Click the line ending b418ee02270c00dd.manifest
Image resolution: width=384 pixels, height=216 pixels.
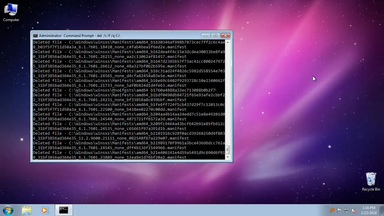110,109
